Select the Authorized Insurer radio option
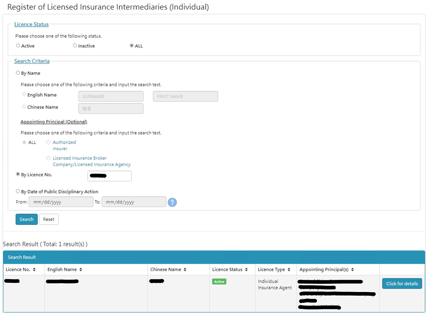The height and width of the screenshot is (314, 427). [x=48, y=142]
